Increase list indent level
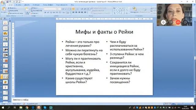 (x=85, y=9)
